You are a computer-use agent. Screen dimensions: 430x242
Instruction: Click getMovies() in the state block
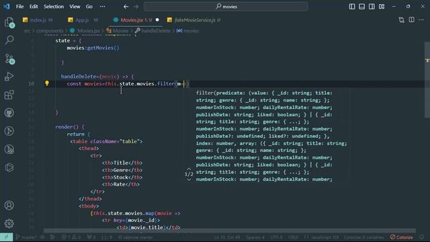tap(103, 48)
